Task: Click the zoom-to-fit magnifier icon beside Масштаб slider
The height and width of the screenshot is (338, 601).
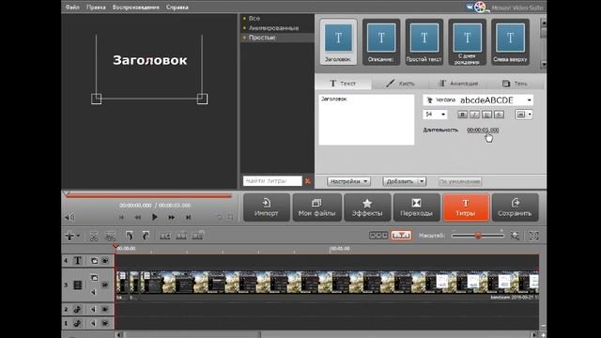Action: point(516,236)
